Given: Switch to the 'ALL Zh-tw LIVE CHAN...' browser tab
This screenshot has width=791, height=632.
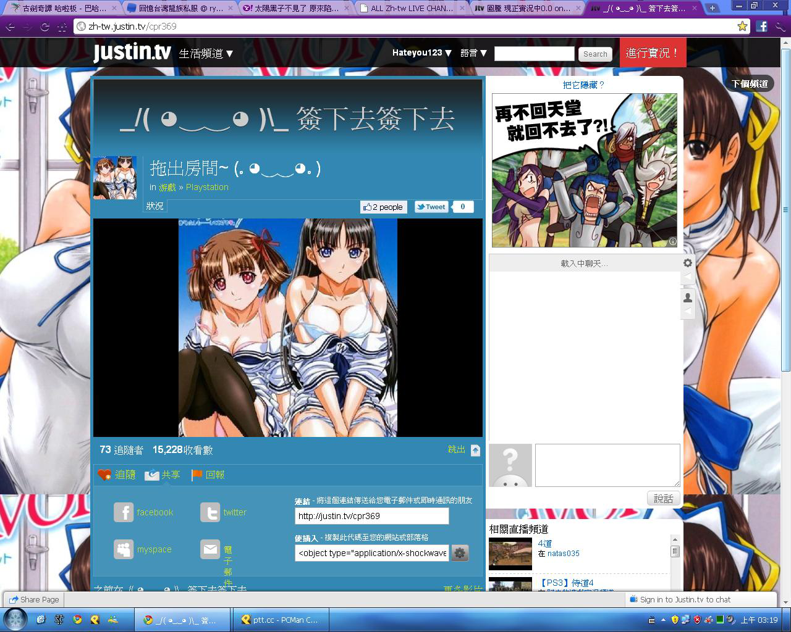Looking at the screenshot, I should 412,8.
